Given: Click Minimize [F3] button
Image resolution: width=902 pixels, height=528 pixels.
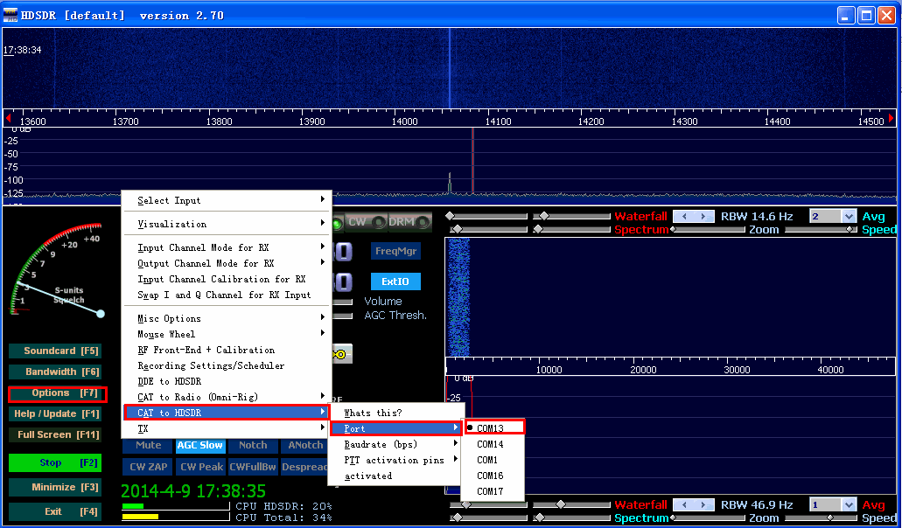Looking at the screenshot, I should [55, 487].
